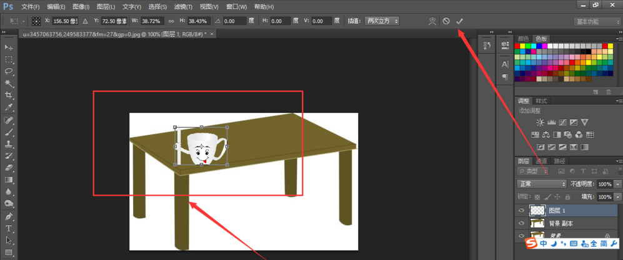The height and width of the screenshot is (260, 623).
Task: Pick the pure red swatch in 色板
Action: click(519, 46)
